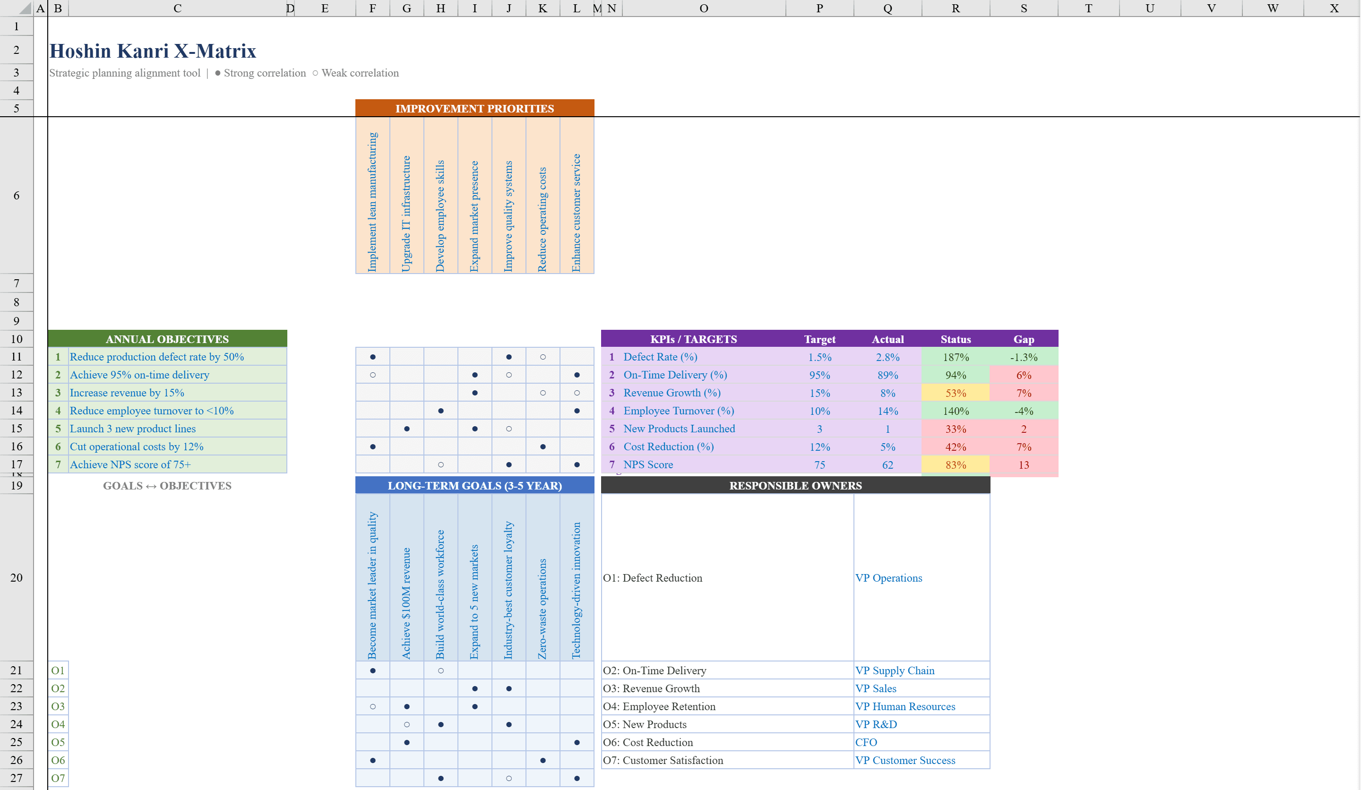The height and width of the screenshot is (790, 1361).
Task: Click the yellow 53% Revenue Growth status cell
Action: (955, 393)
